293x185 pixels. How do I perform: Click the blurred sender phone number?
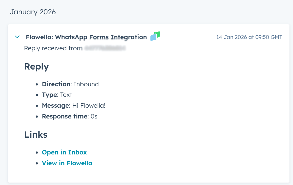pos(105,48)
